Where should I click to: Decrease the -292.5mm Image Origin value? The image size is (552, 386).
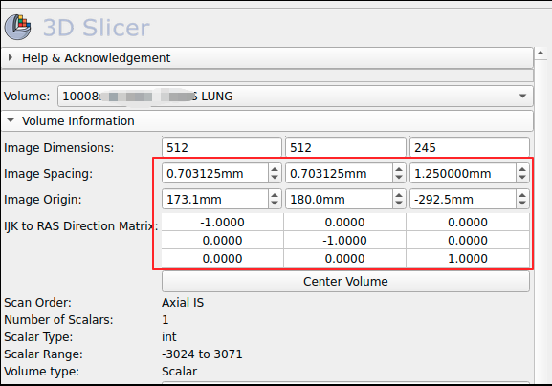click(x=522, y=204)
